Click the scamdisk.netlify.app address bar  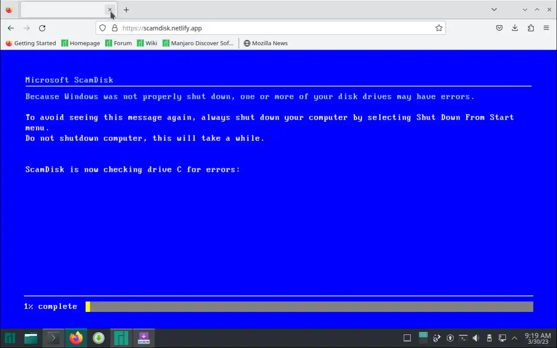(271, 28)
